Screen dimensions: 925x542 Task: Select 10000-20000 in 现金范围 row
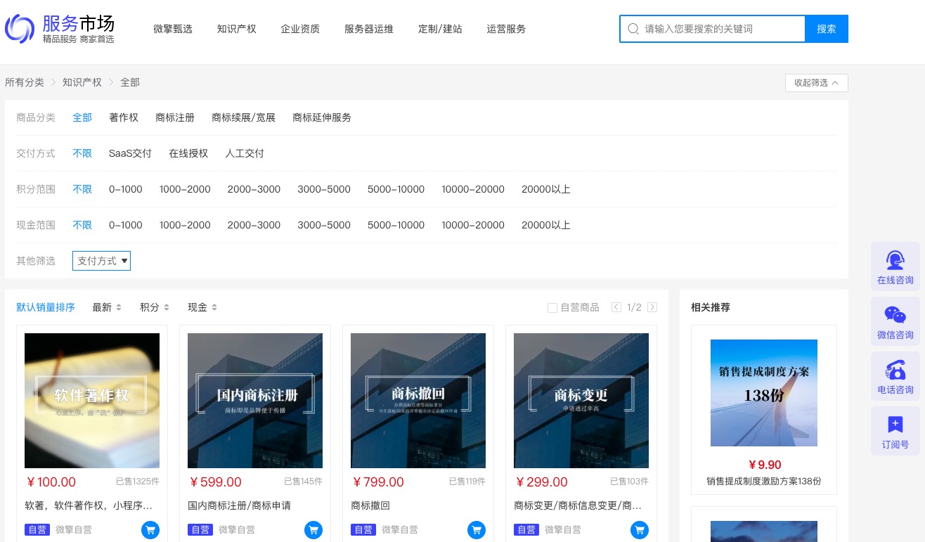tap(473, 225)
